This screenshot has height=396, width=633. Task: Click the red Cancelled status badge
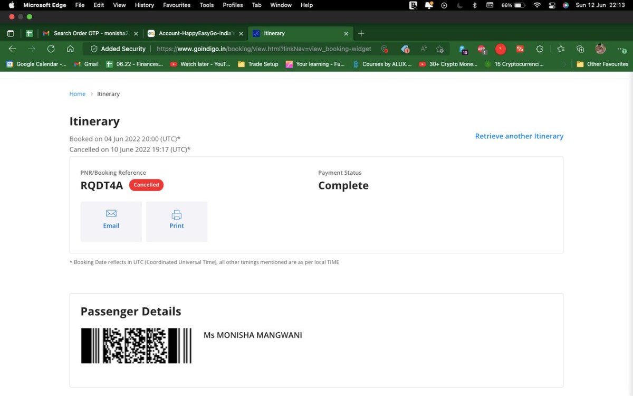[146, 185]
